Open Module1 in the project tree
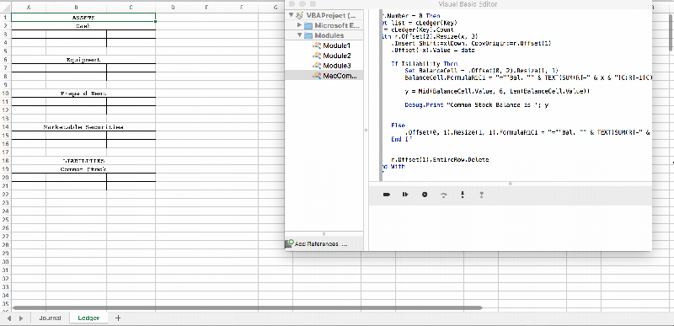Viewport: 674px width, 326px height. tap(332, 45)
